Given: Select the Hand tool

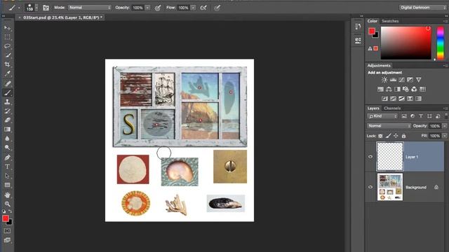Looking at the screenshot, I should coord(8,195).
